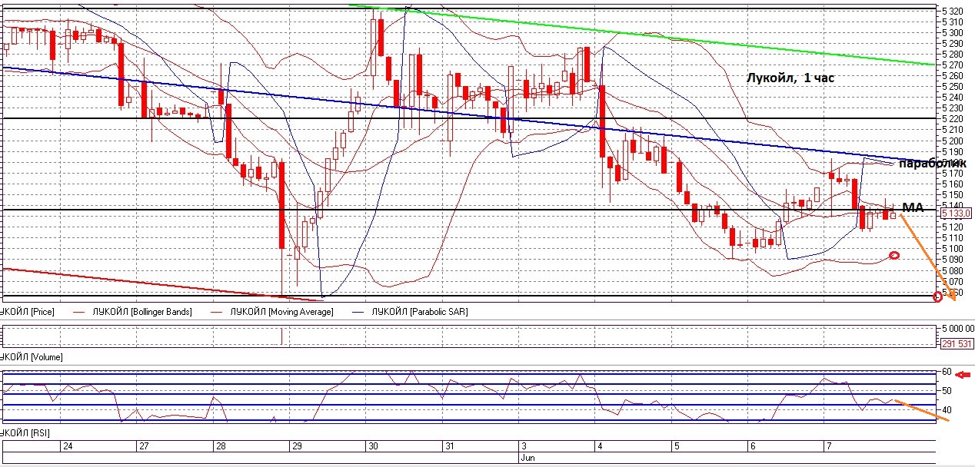
Task: Click the 5 070 price axis label
Action: [952, 280]
